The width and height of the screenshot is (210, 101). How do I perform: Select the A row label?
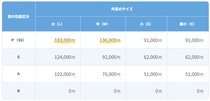(19, 74)
